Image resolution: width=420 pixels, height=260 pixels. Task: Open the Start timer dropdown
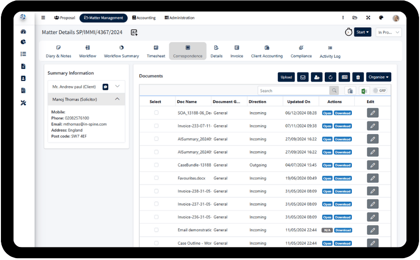click(x=363, y=32)
